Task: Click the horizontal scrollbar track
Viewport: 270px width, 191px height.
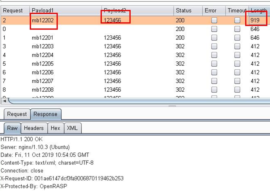Action: point(139,101)
